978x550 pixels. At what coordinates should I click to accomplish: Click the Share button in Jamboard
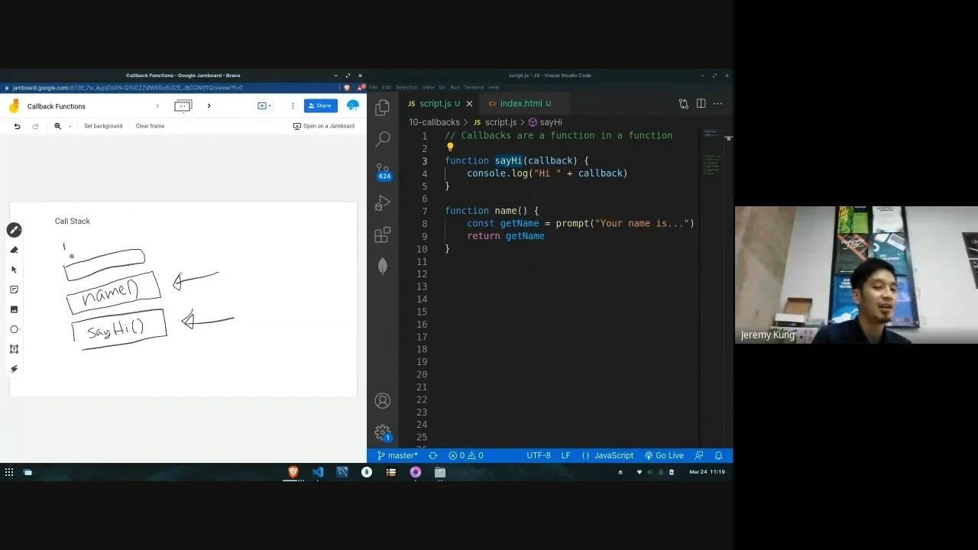coord(320,105)
